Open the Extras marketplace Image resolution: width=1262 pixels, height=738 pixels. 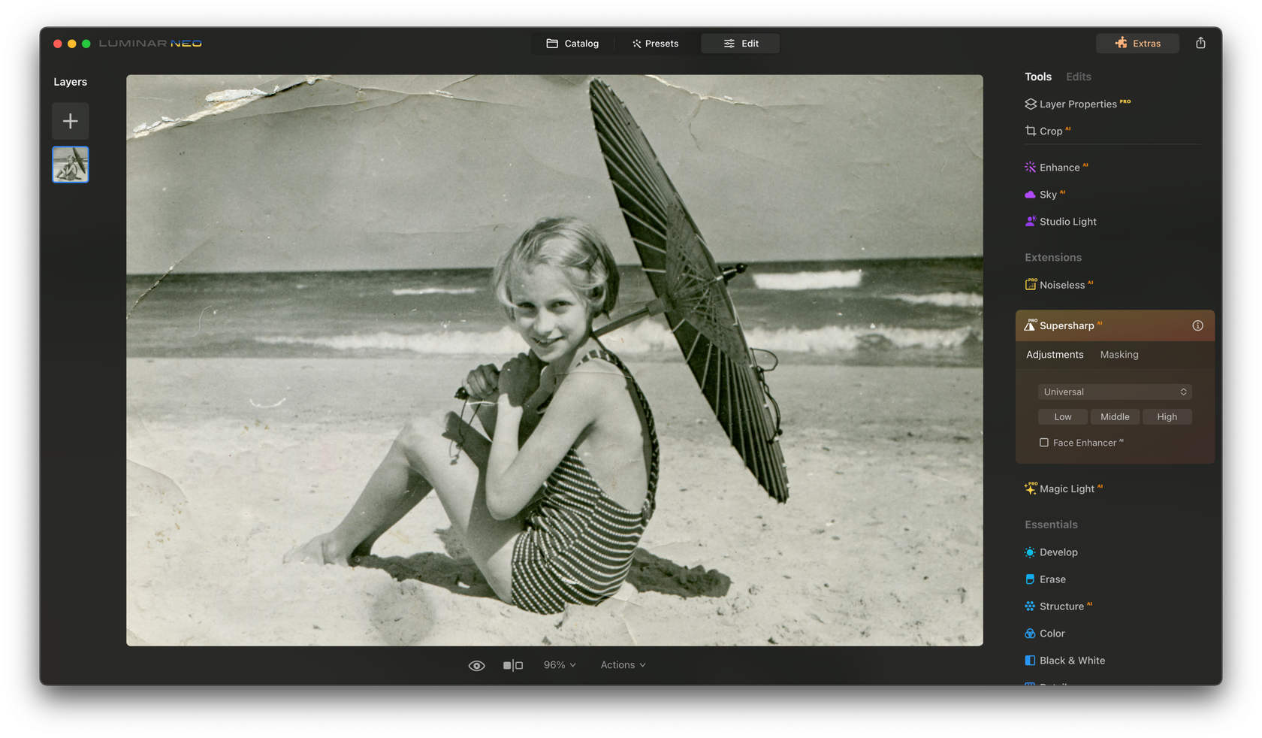[x=1137, y=43]
